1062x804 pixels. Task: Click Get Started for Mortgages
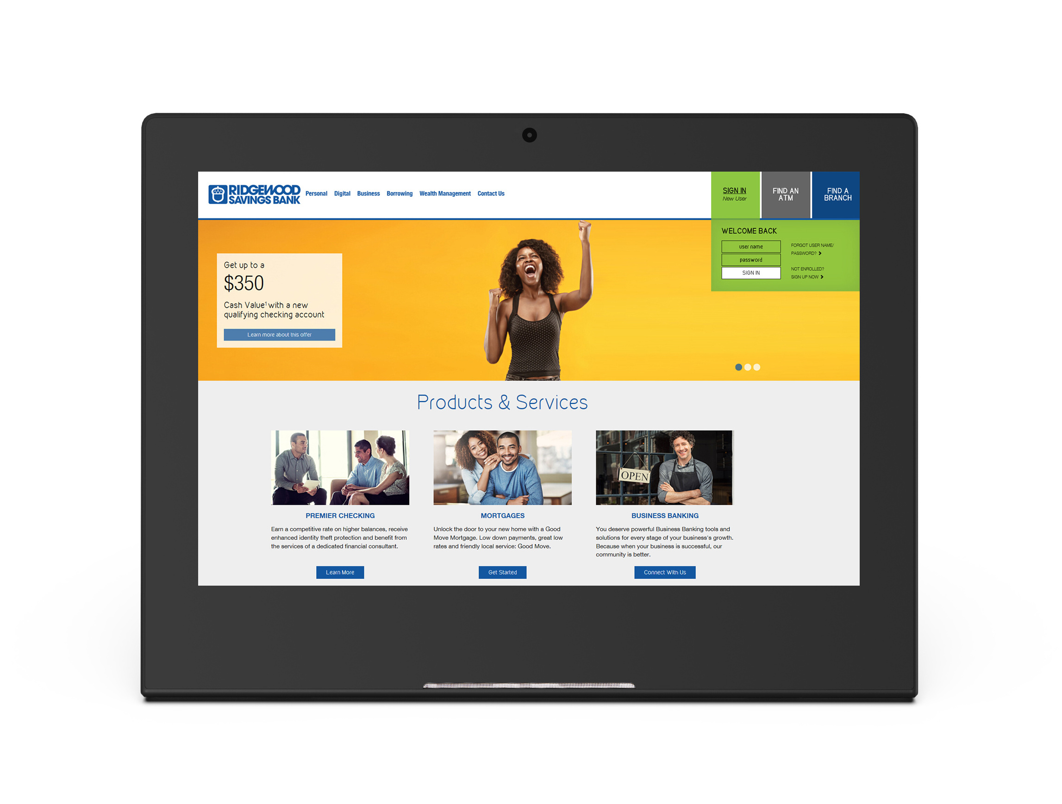[503, 573]
